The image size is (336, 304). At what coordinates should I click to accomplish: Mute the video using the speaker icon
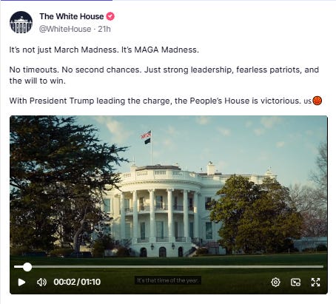coord(41,282)
